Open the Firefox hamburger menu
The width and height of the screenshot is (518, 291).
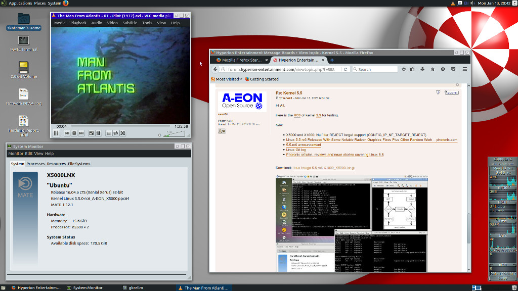pyautogui.click(x=465, y=69)
